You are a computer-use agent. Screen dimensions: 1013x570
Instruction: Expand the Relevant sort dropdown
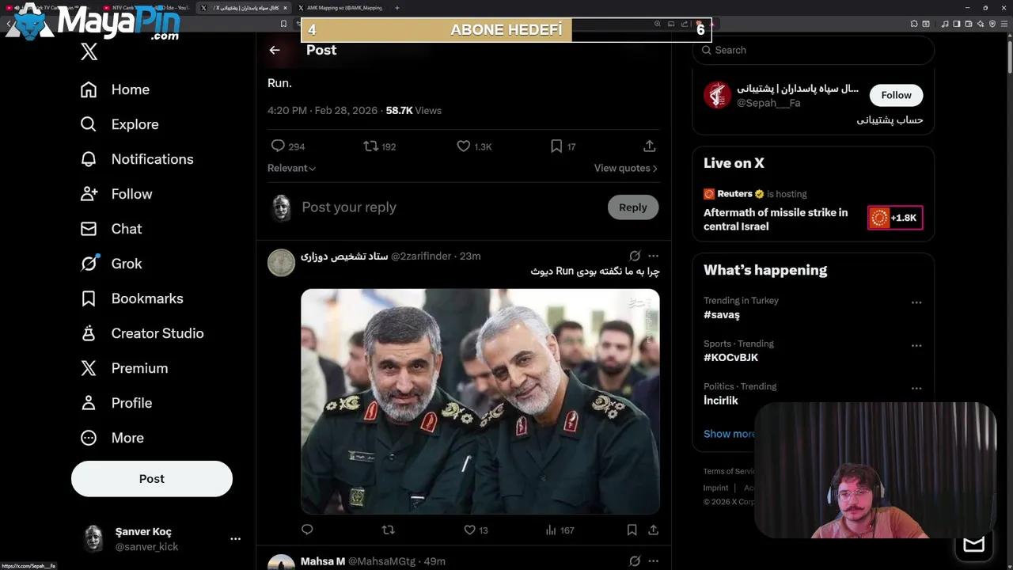291,168
